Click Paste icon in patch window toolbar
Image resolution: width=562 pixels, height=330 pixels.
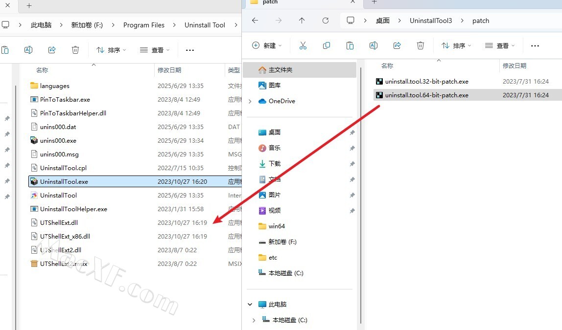pos(350,45)
